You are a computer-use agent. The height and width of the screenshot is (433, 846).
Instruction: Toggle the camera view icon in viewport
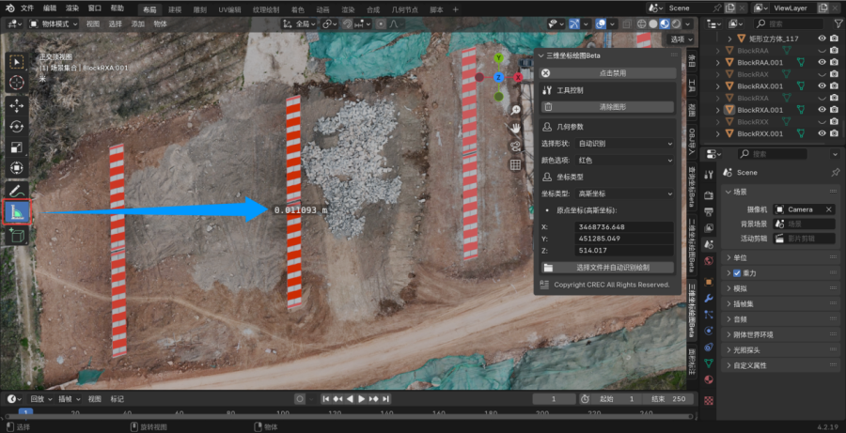coord(516,146)
